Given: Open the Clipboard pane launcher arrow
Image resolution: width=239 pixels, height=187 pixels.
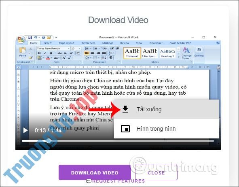Looking at the screenshot, I should tap(32, 62).
